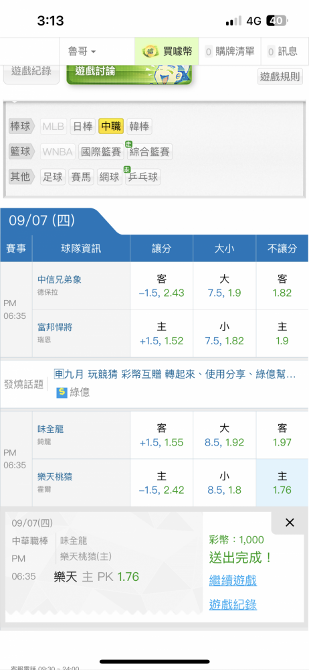This screenshot has height=670, width=309.
Task: Click 遊戲紀錄 link in bet slip
Action: click(x=233, y=604)
